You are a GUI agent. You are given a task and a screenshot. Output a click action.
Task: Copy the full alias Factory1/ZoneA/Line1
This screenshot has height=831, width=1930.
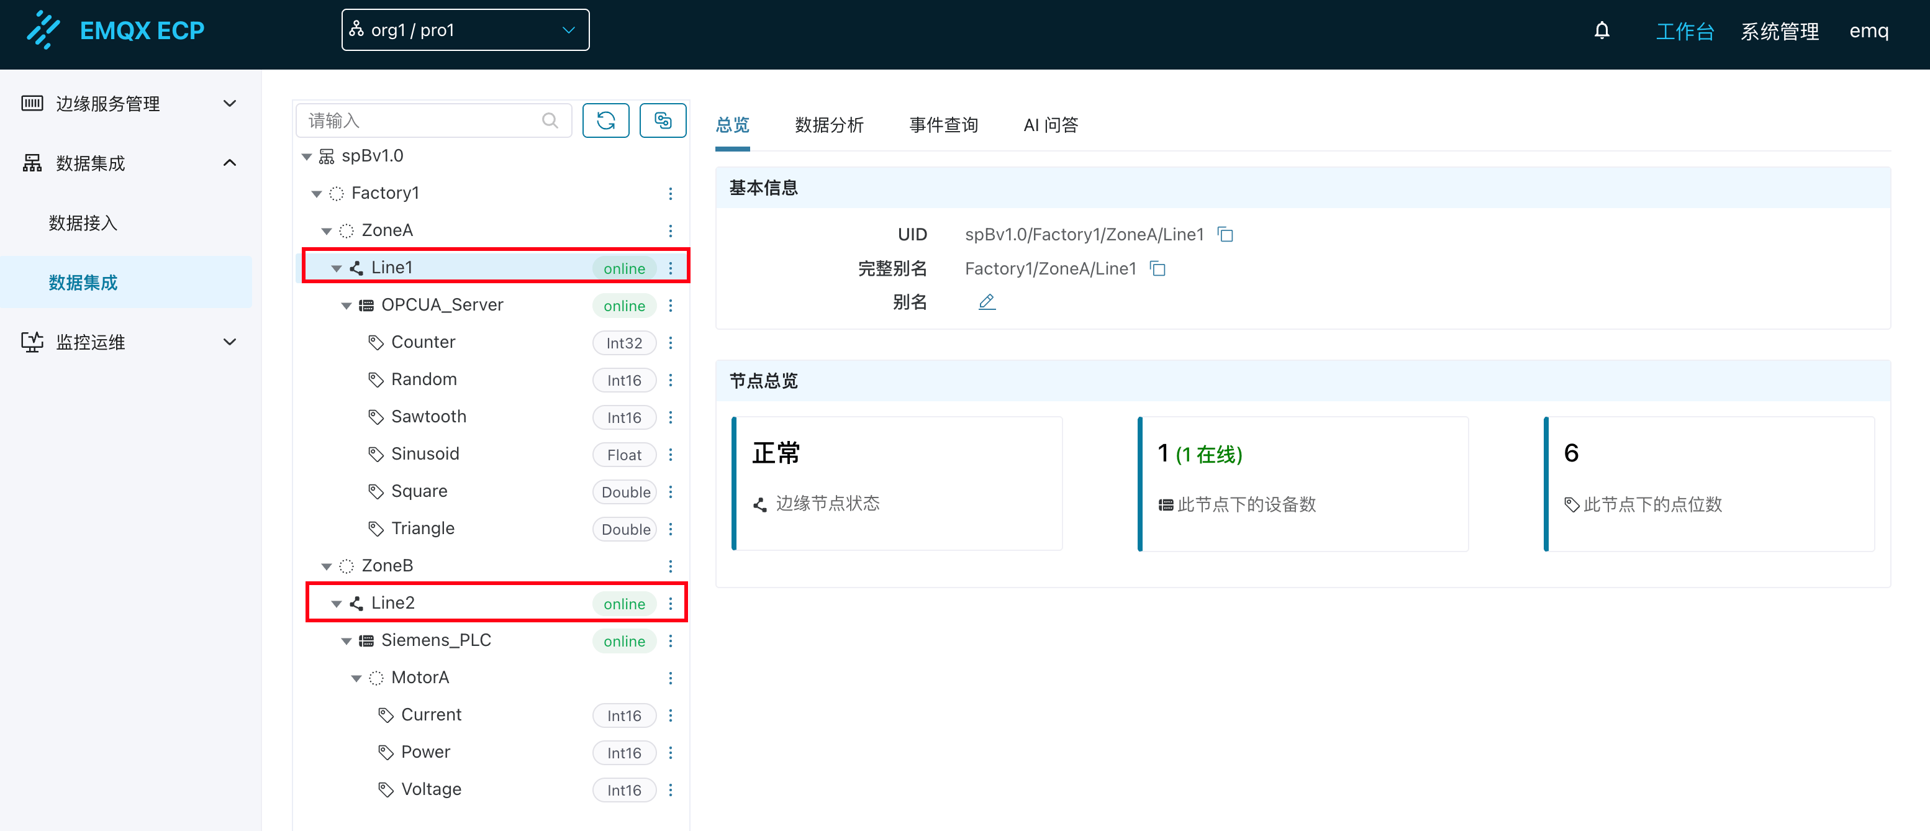pyautogui.click(x=1158, y=268)
